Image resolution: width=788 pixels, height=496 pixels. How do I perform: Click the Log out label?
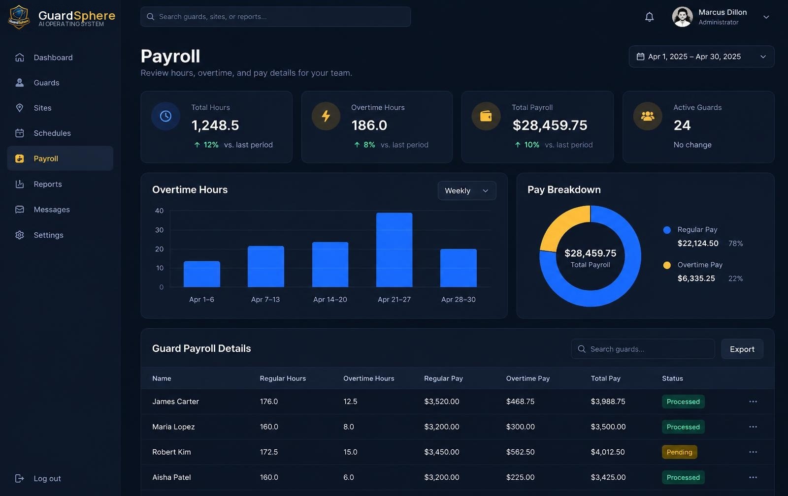coord(47,479)
